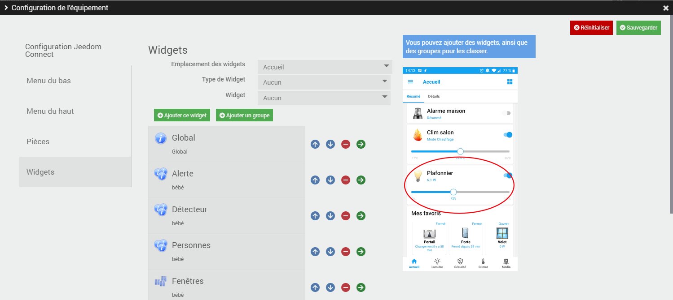Click green arrow for Personnes widget
Screen dimensions: 673x300
pos(361,252)
